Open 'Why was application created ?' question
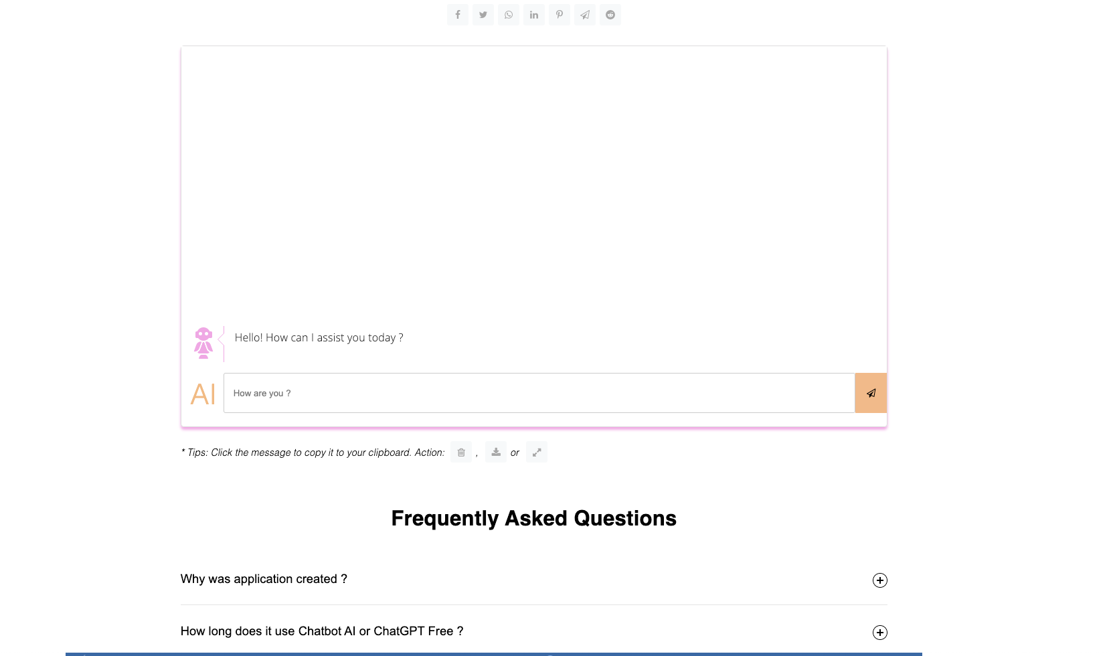 pyautogui.click(x=264, y=579)
